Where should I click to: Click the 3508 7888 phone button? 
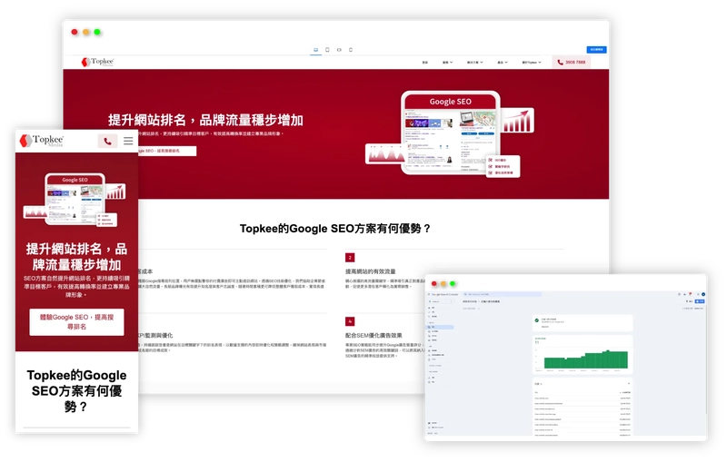click(572, 63)
